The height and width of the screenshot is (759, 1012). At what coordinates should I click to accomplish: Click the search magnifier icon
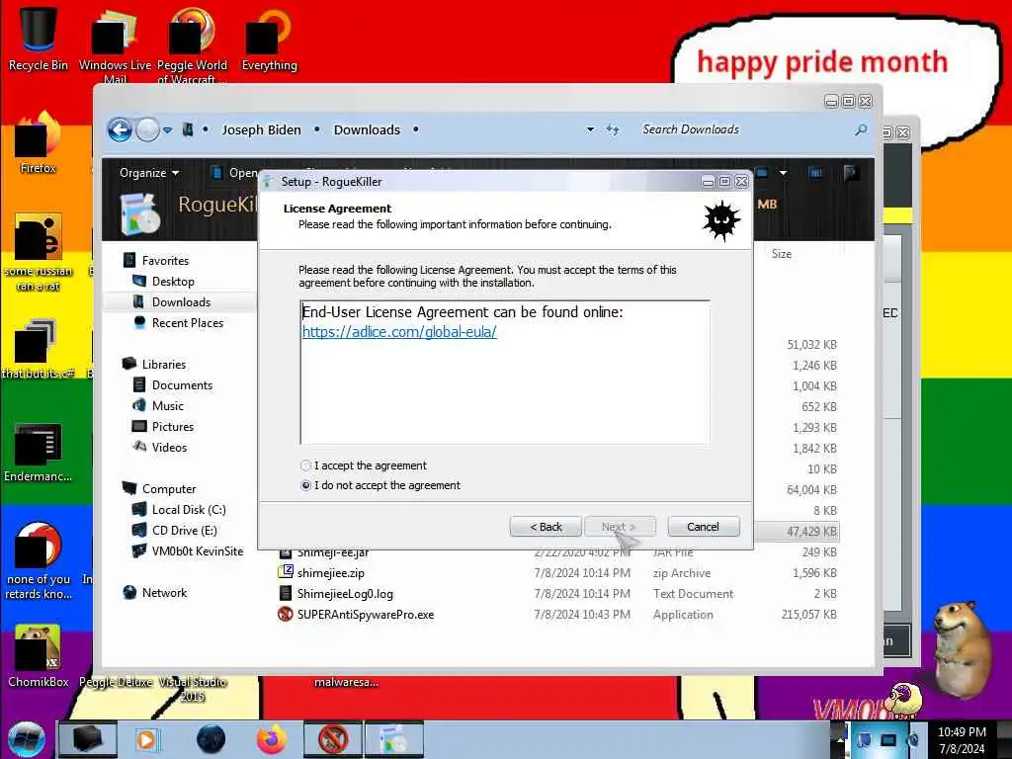click(861, 129)
